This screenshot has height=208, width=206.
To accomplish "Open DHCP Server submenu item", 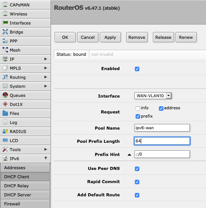I will pyautogui.click(x=25, y=195).
